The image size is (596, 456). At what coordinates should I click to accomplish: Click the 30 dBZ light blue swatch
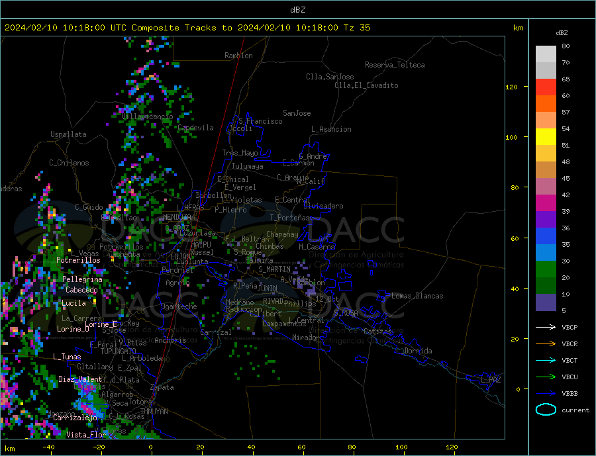(546, 253)
